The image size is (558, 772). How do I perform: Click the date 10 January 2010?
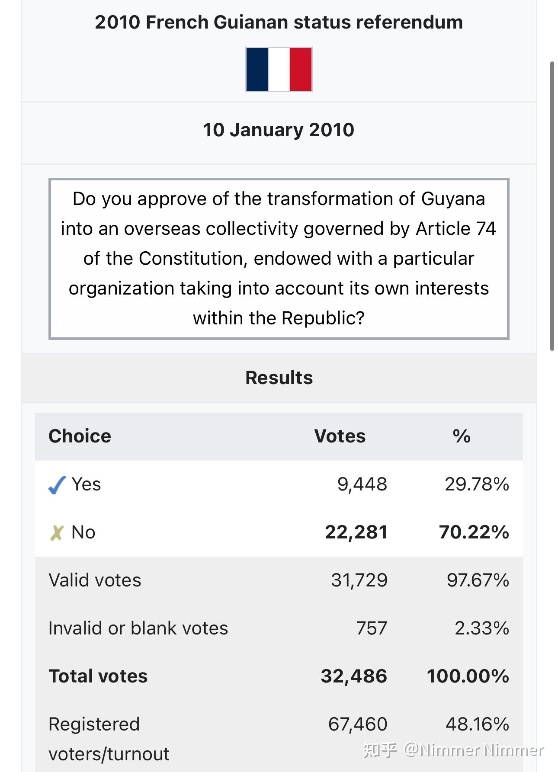279,130
